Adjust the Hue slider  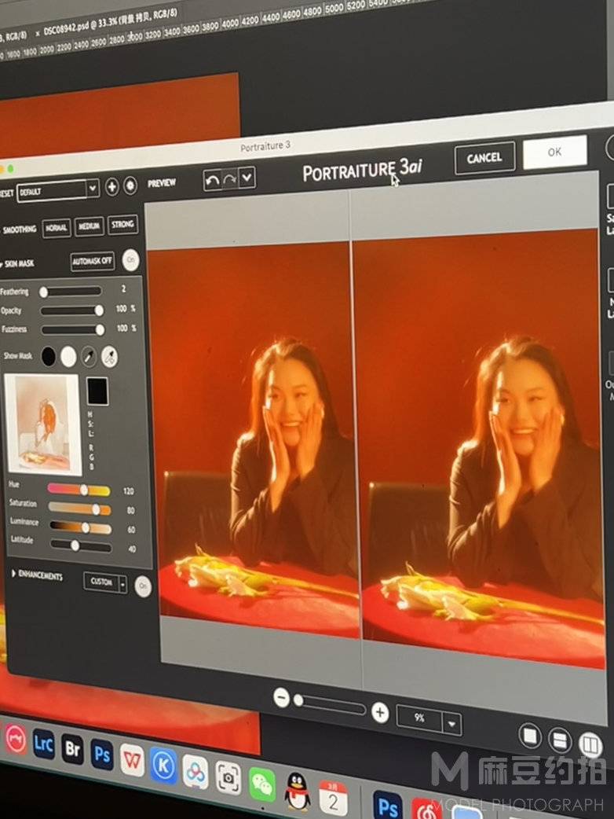click(79, 490)
